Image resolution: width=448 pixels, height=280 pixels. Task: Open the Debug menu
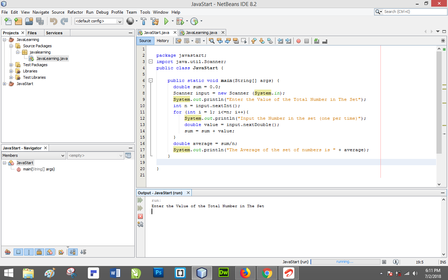coord(102,12)
